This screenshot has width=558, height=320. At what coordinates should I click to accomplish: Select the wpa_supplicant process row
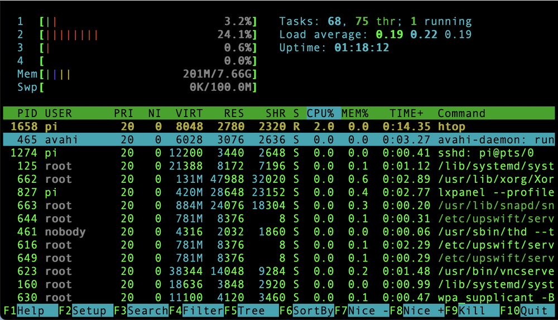pyautogui.click(x=279, y=298)
